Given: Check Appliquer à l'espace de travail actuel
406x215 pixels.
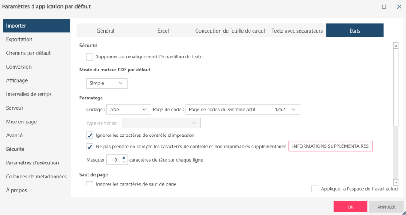Looking at the screenshot, I should click(x=315, y=189).
